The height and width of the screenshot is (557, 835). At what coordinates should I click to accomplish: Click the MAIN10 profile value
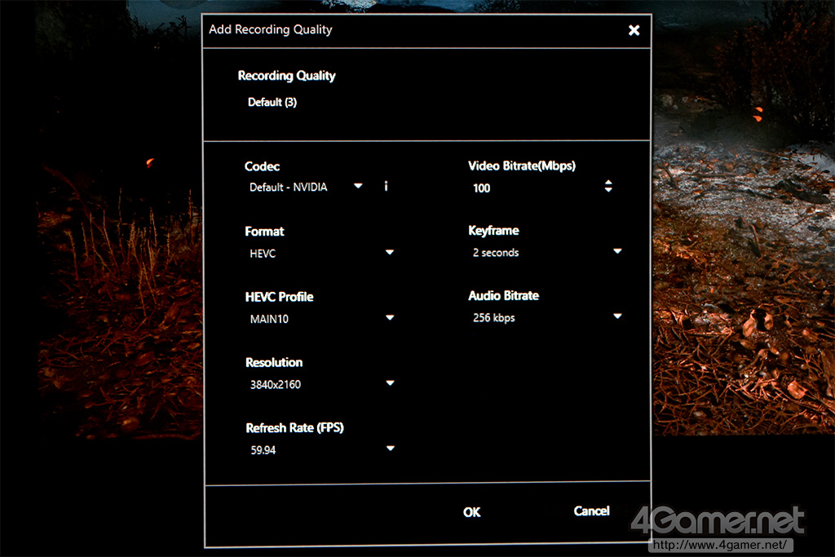pyautogui.click(x=269, y=319)
